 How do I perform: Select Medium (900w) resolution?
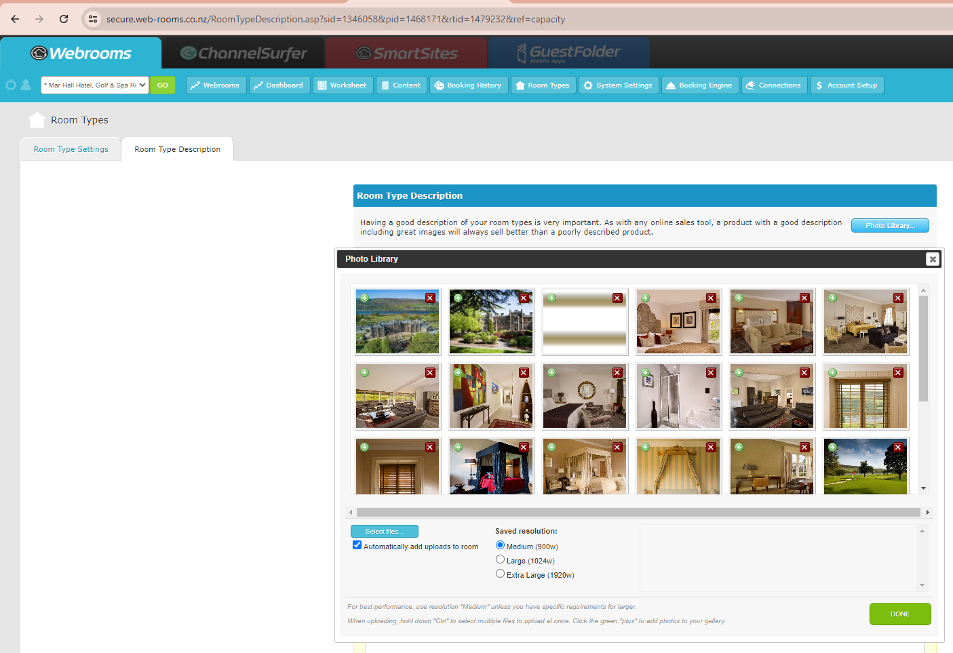pyautogui.click(x=500, y=545)
